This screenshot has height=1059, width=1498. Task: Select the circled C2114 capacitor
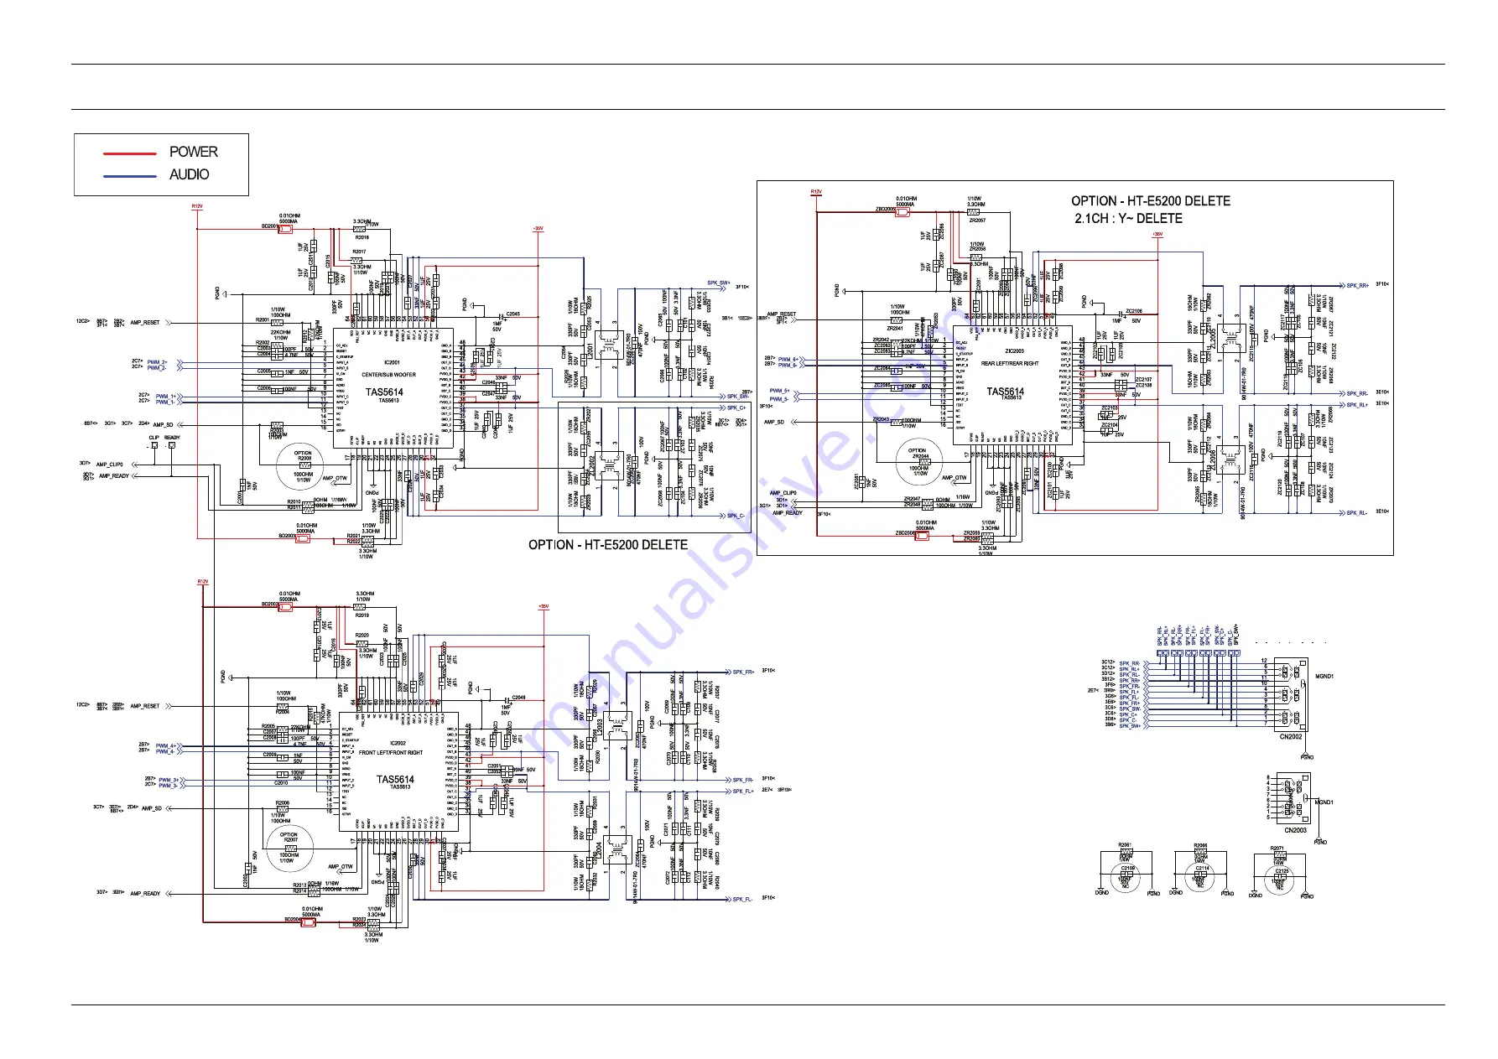coord(1201,877)
